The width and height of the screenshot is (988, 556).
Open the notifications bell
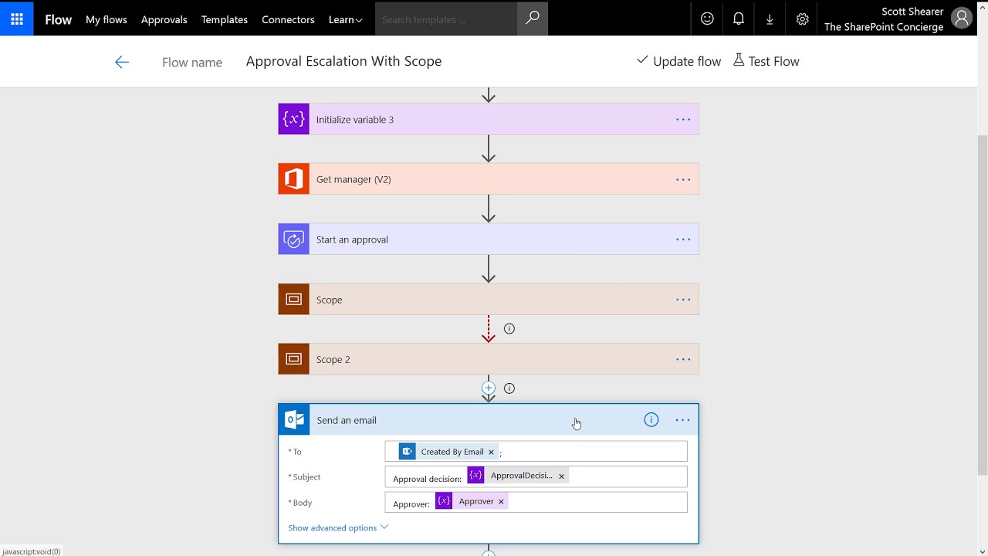(739, 19)
